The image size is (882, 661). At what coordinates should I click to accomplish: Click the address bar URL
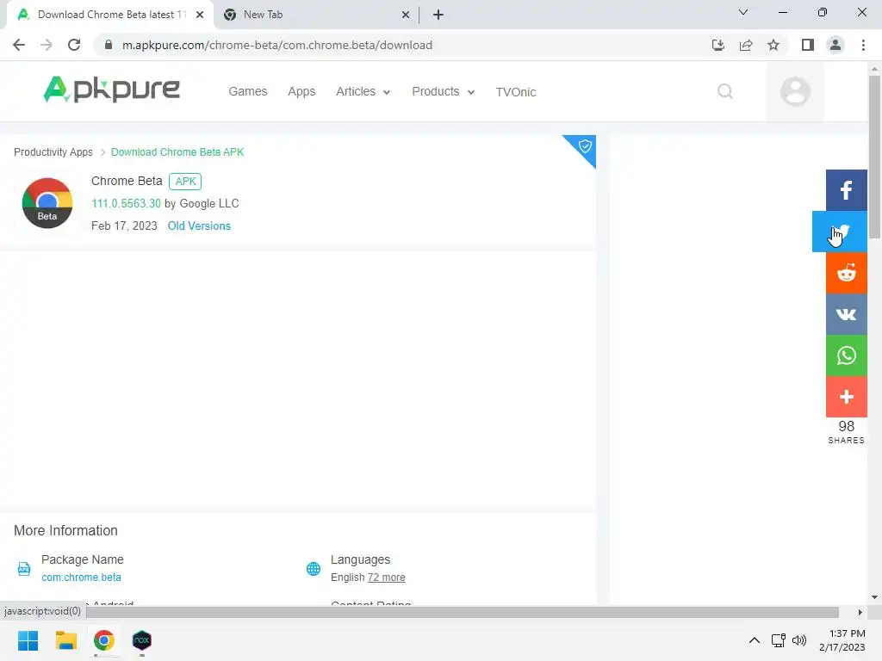coord(277,45)
